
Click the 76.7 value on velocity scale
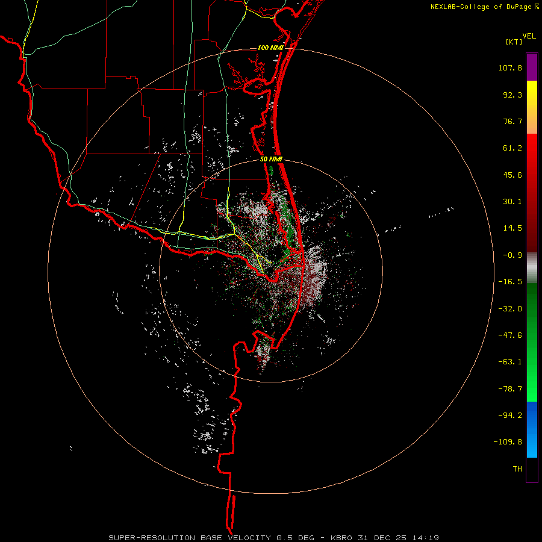pos(512,121)
